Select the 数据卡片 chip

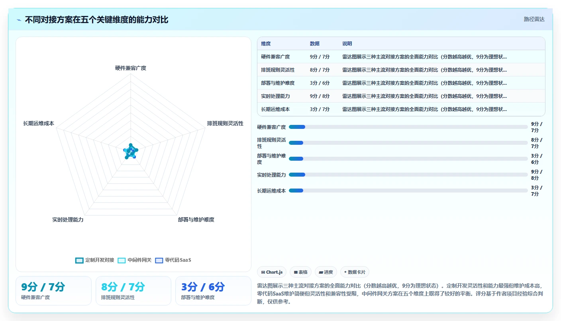(355, 272)
